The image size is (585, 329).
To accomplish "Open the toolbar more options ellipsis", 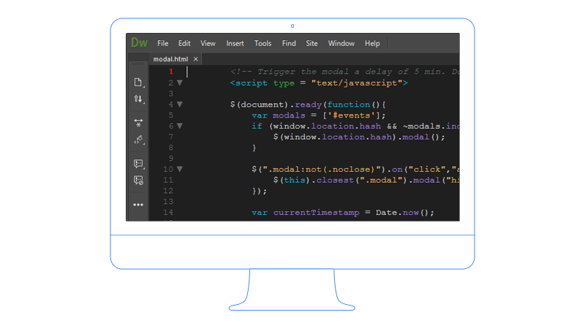I will click(138, 205).
